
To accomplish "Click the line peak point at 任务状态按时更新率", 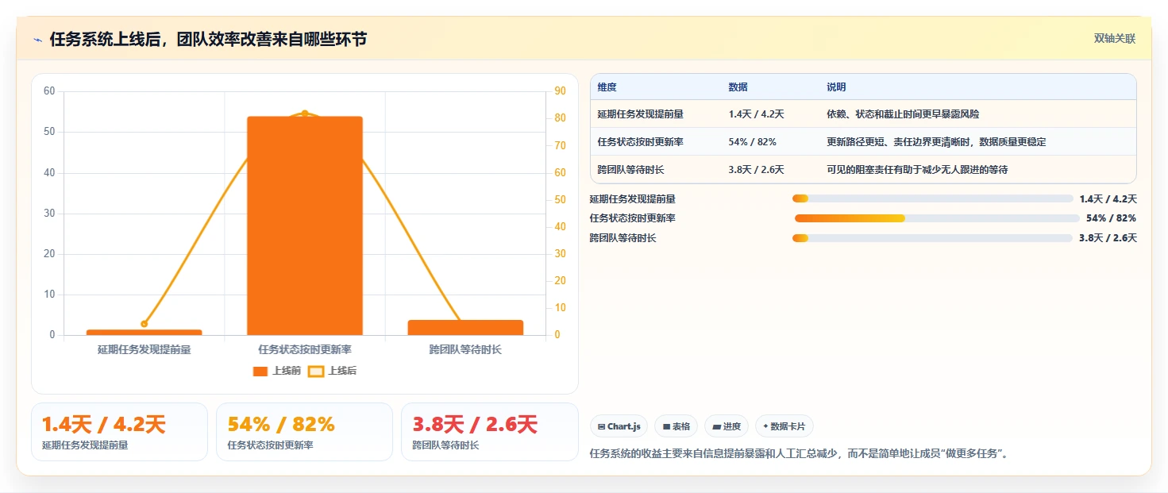I will click(305, 114).
